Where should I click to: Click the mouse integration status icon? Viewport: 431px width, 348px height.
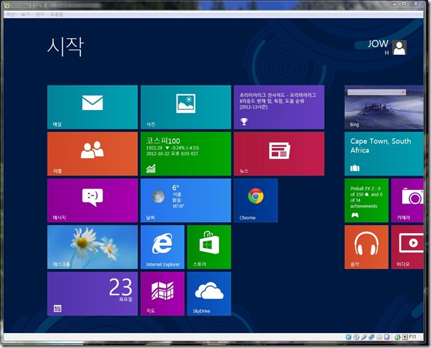tap(397, 337)
